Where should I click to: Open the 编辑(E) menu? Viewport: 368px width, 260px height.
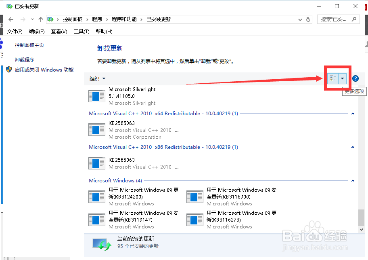[x=37, y=32]
